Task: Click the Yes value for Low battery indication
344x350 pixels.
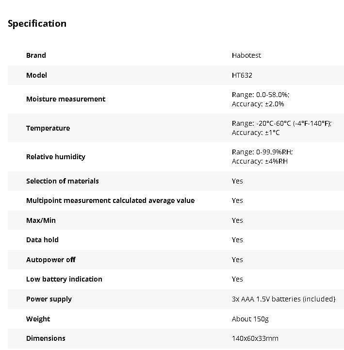Action: pos(237,279)
